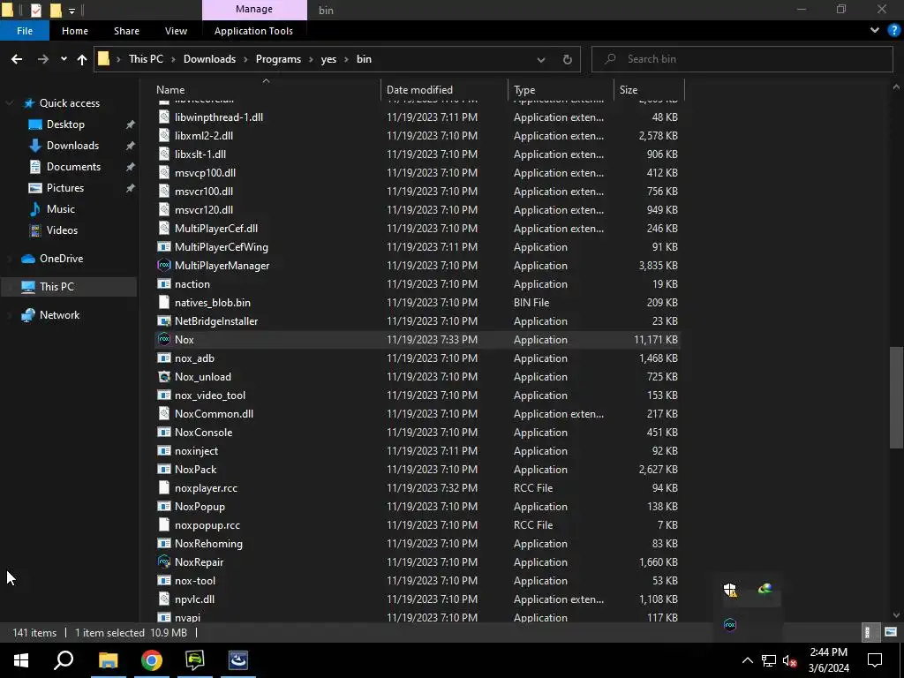Expand Network tree node
This screenshot has height=678, width=904.
point(9,315)
